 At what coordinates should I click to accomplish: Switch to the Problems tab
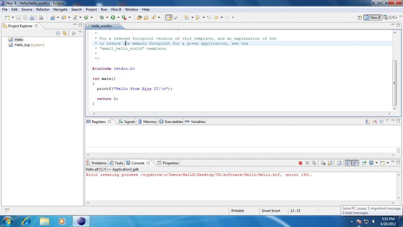[96, 163]
